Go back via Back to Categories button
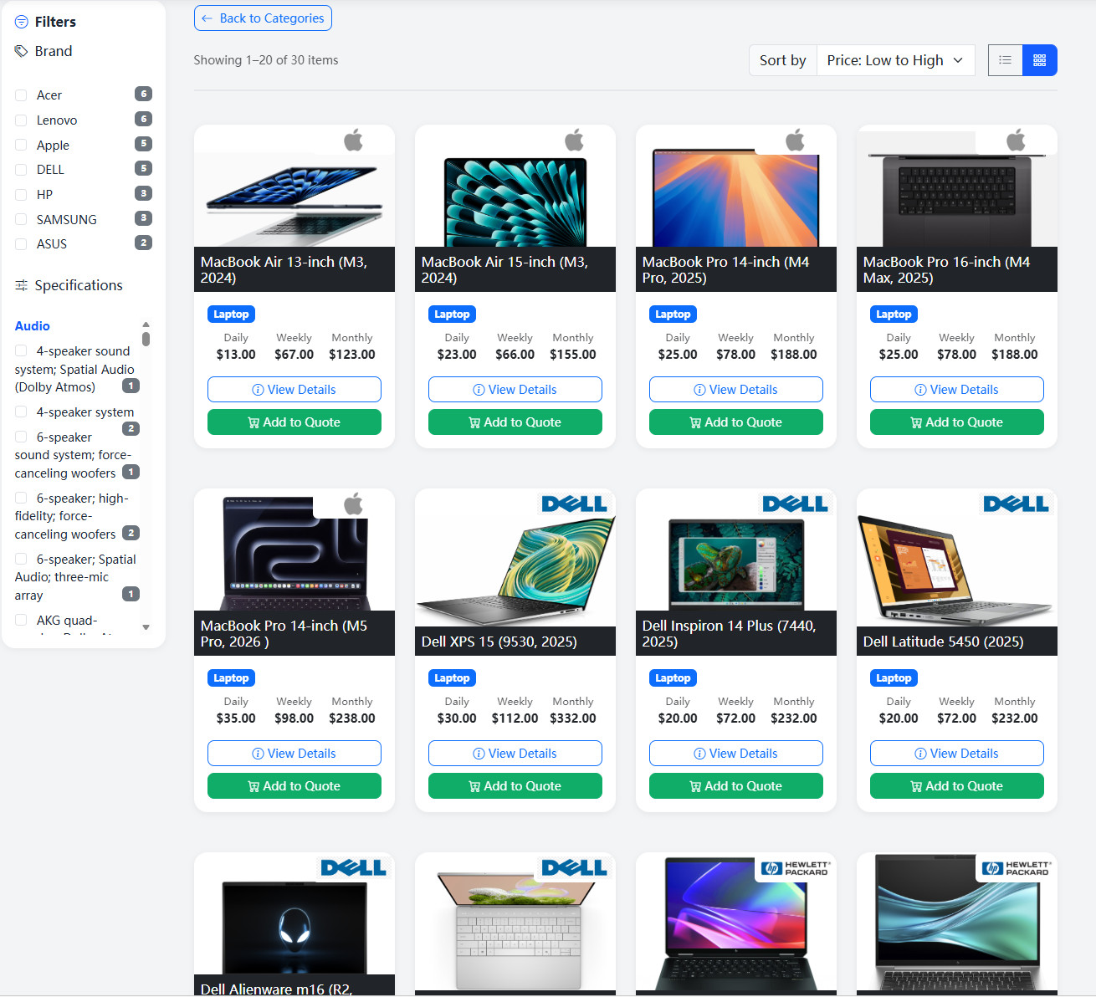 [263, 18]
